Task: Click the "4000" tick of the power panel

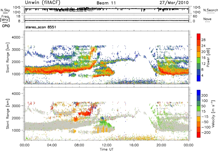Action: coord(16,37)
